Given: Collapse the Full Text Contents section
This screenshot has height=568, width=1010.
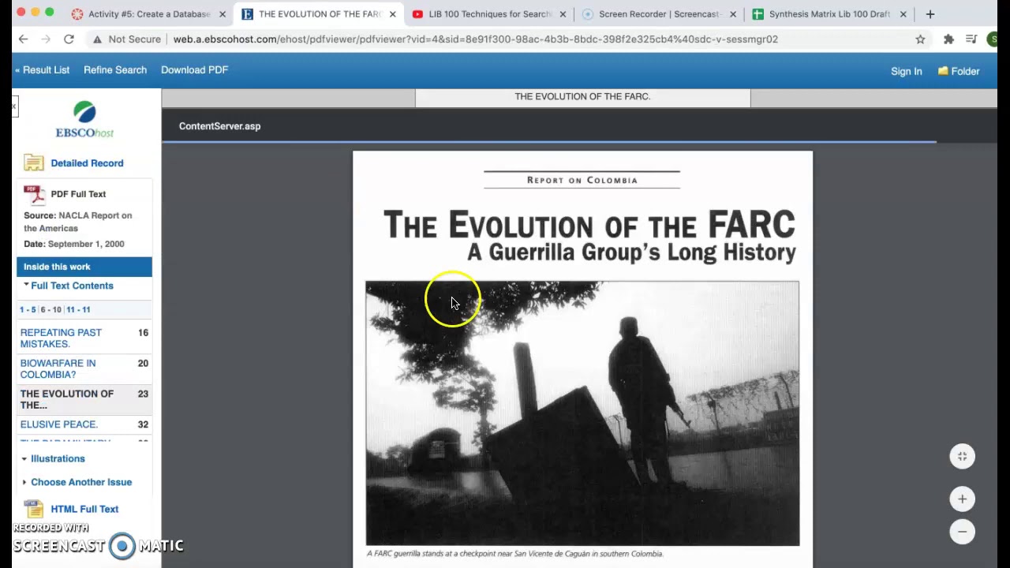Looking at the screenshot, I should tap(27, 285).
